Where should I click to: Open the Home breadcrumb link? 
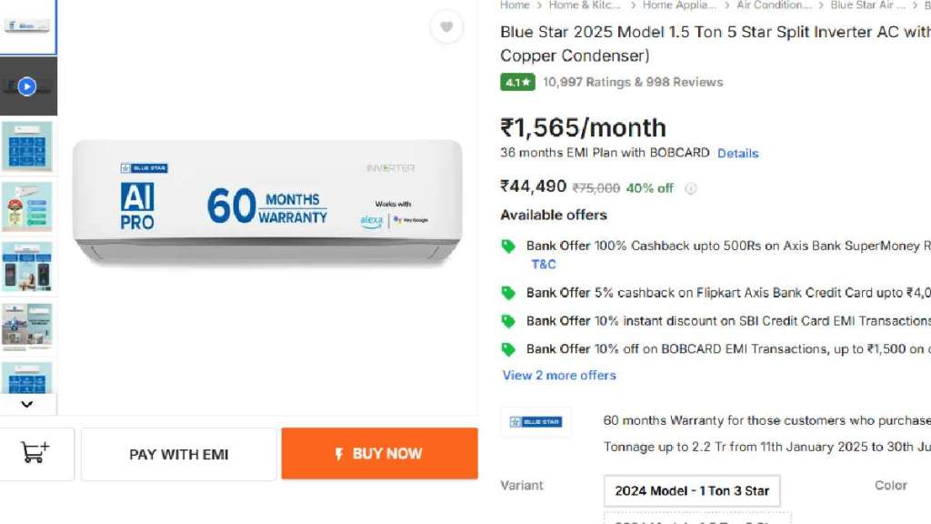pyautogui.click(x=515, y=5)
